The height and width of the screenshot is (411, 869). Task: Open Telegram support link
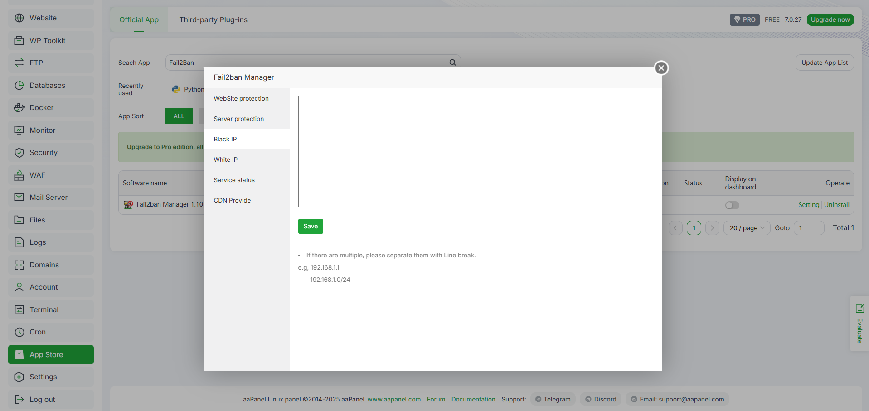pos(553,399)
